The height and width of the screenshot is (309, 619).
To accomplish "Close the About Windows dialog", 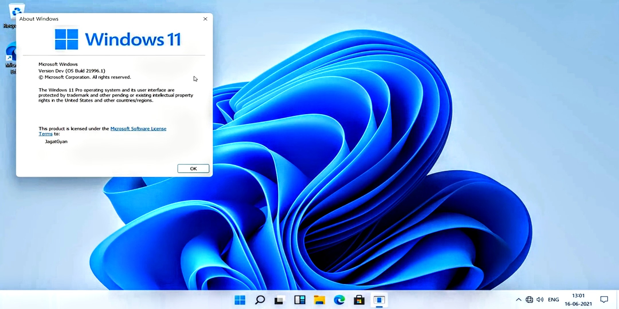I will (x=205, y=19).
